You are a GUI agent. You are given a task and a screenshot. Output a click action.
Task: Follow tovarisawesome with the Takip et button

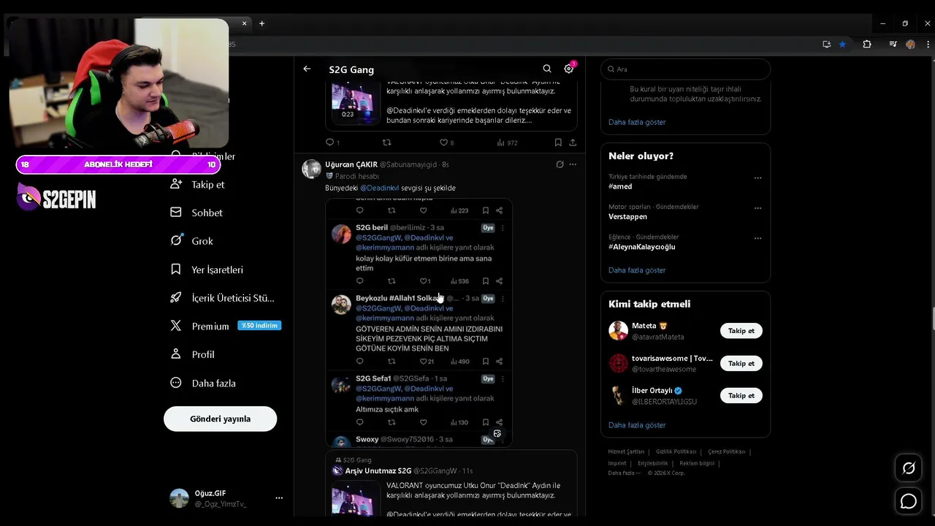click(741, 363)
